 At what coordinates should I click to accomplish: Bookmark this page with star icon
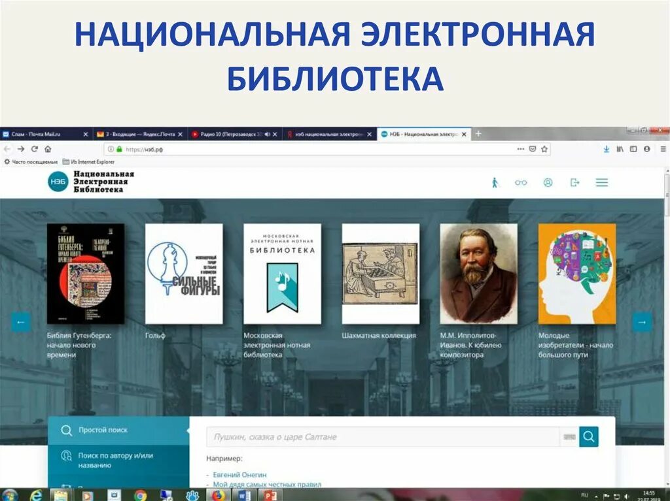click(x=544, y=149)
